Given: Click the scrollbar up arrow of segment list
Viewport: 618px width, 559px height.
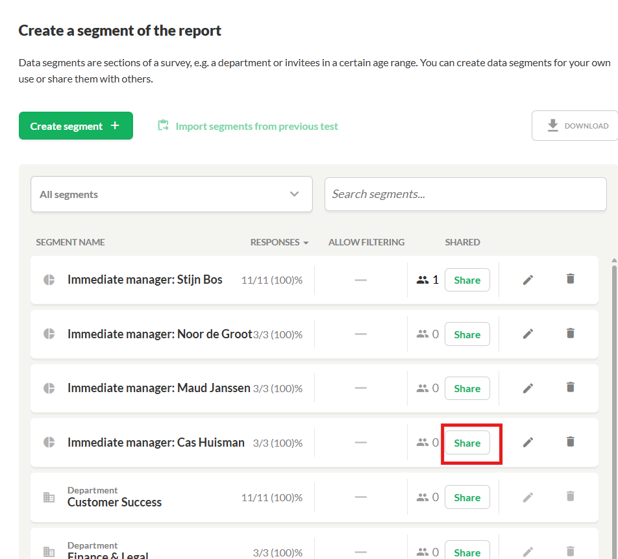Looking at the screenshot, I should pyautogui.click(x=614, y=260).
